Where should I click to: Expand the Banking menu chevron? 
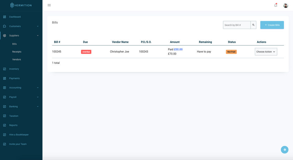tap(38, 107)
